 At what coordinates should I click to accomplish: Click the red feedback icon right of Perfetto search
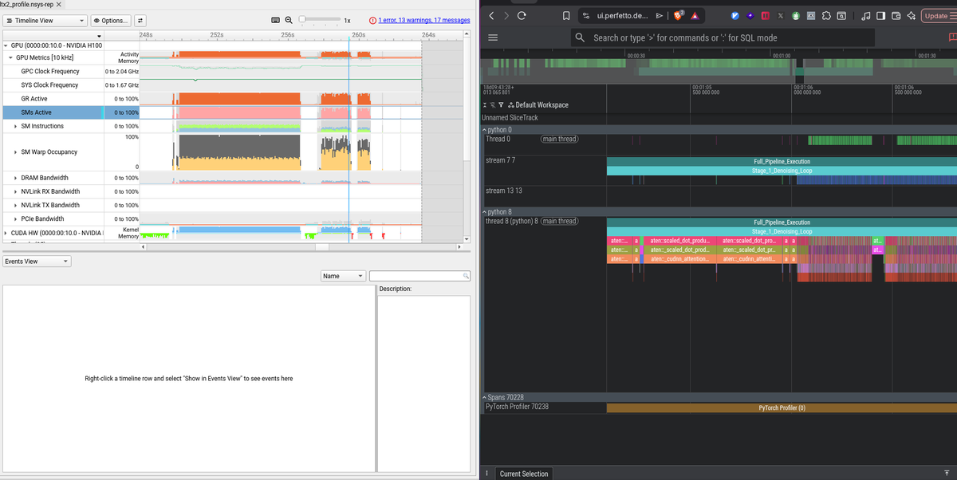pyautogui.click(x=952, y=37)
